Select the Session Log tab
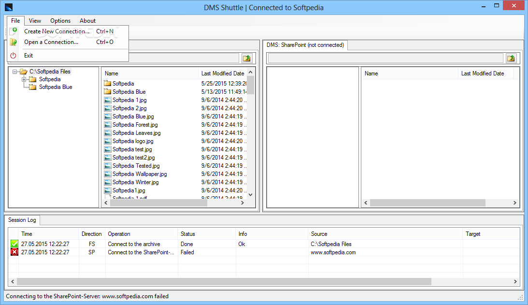 pyautogui.click(x=22, y=220)
